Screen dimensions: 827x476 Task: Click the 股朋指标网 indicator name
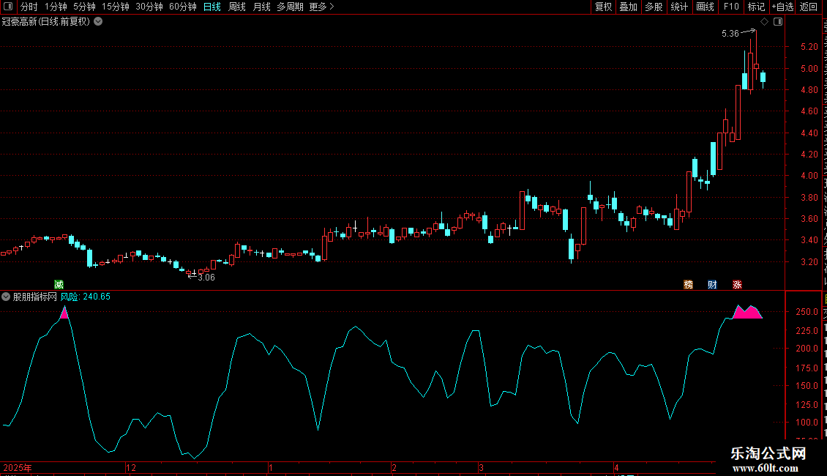tap(35, 297)
